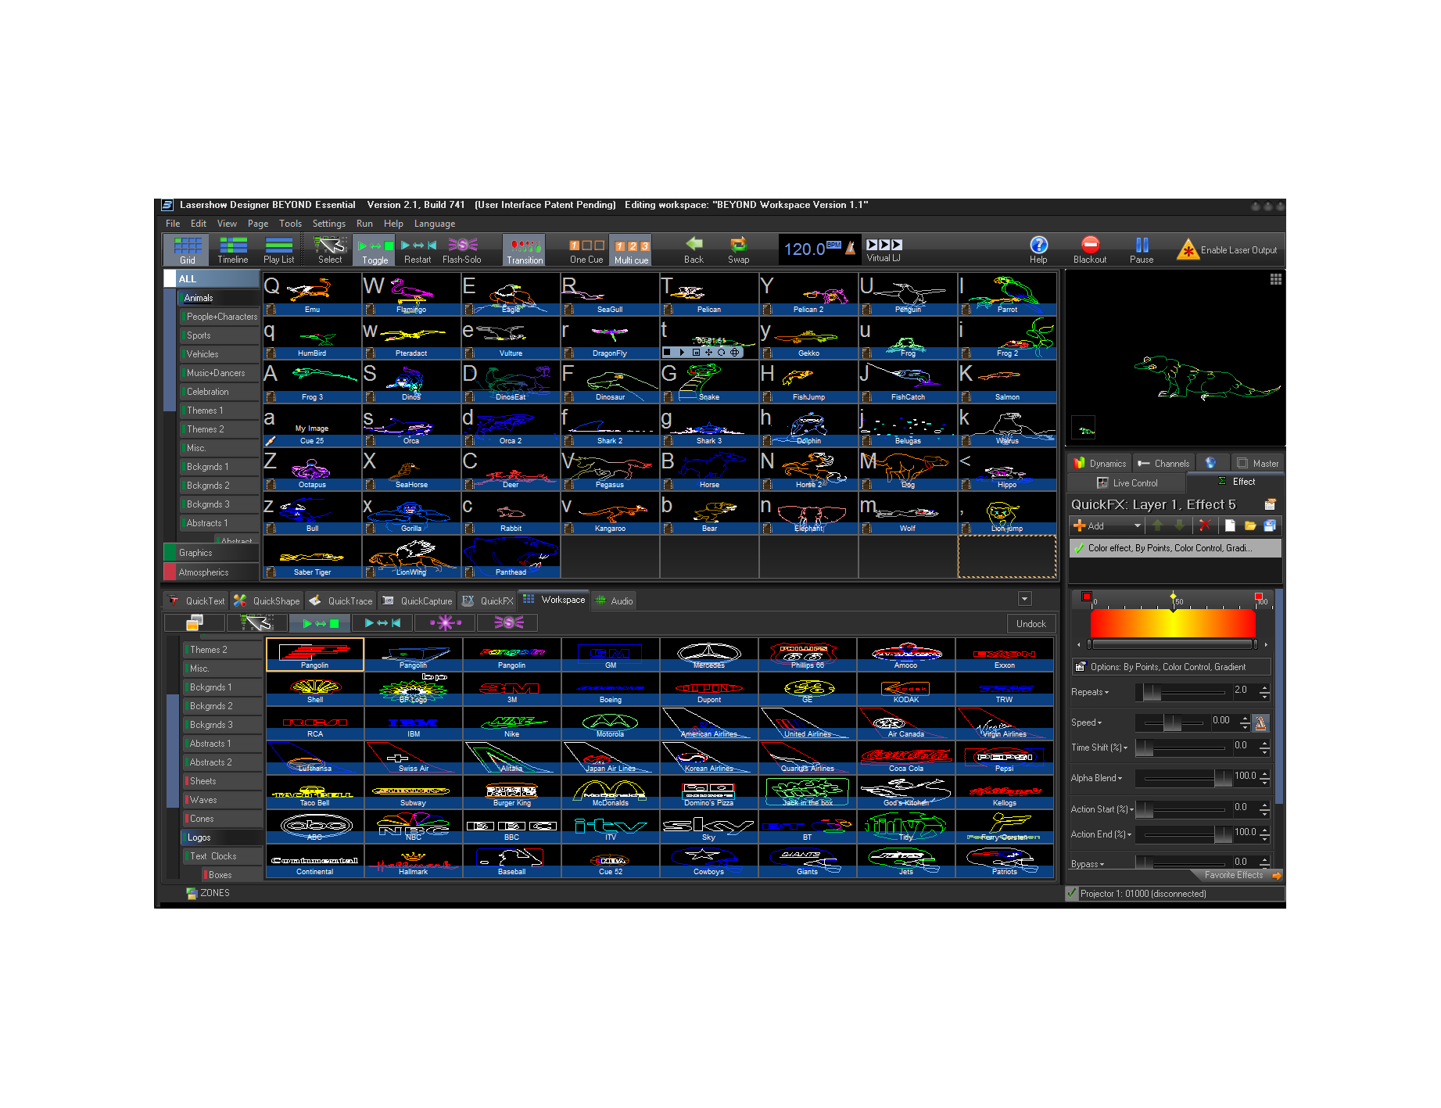Screen dimensions: 1441x1108
Task: Switch to Grid view in toolbar
Action: point(188,250)
